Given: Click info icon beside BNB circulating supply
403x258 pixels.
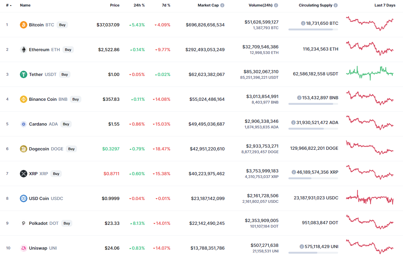Looking at the screenshot, I should (299, 98).
